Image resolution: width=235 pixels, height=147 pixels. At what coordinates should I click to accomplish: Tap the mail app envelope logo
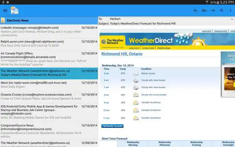[15, 10]
